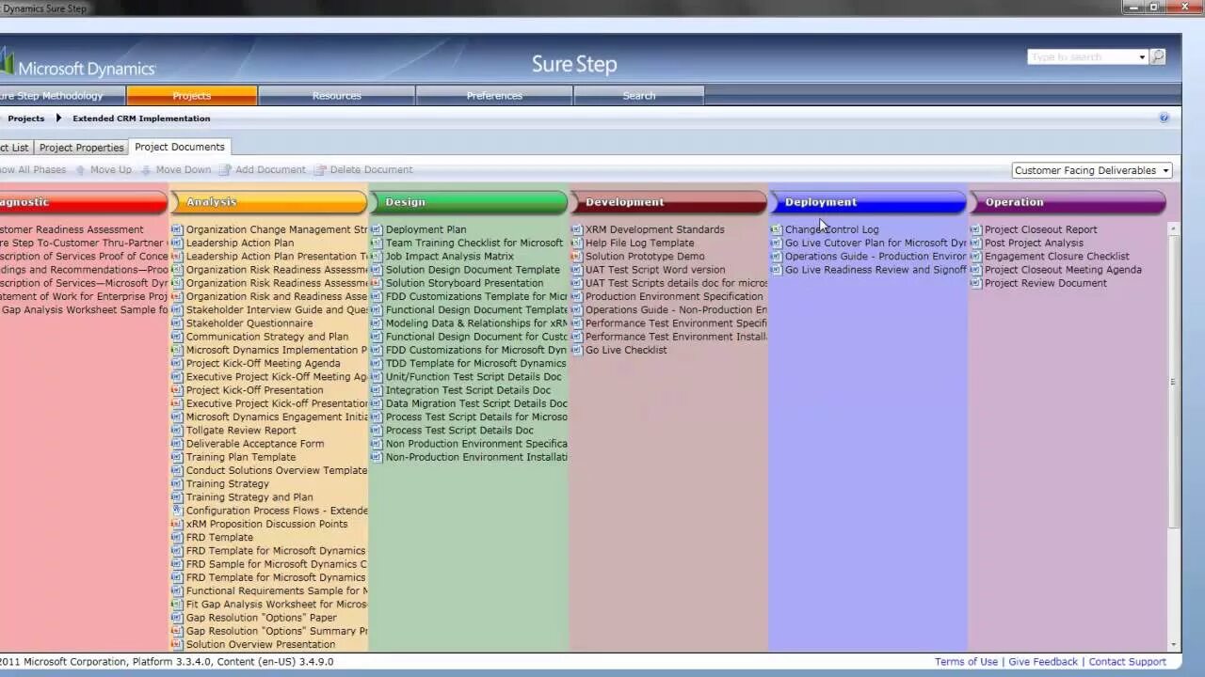Click inside the search text field
The image size is (1205, 677).
click(1083, 57)
